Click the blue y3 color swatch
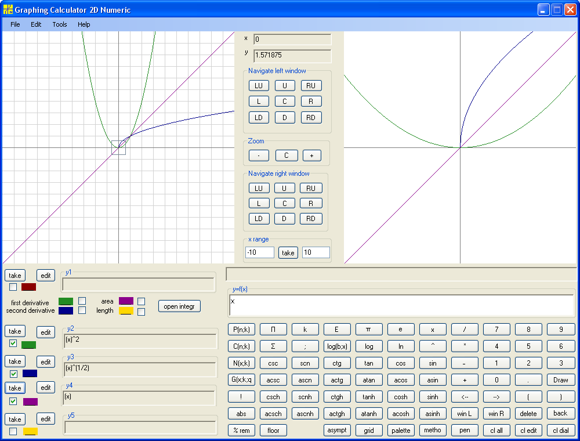The height and width of the screenshot is (441, 580). click(x=30, y=373)
